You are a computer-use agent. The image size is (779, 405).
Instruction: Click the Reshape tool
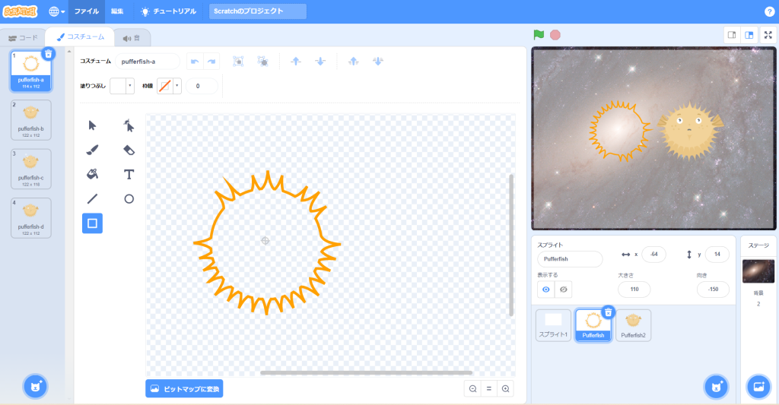(x=129, y=125)
